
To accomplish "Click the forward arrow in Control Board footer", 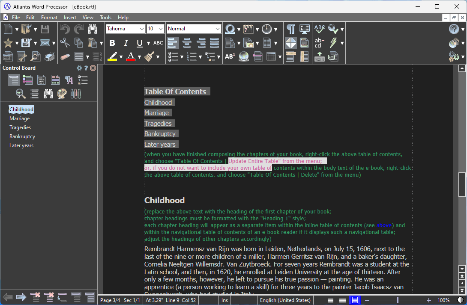I will click(21, 297).
